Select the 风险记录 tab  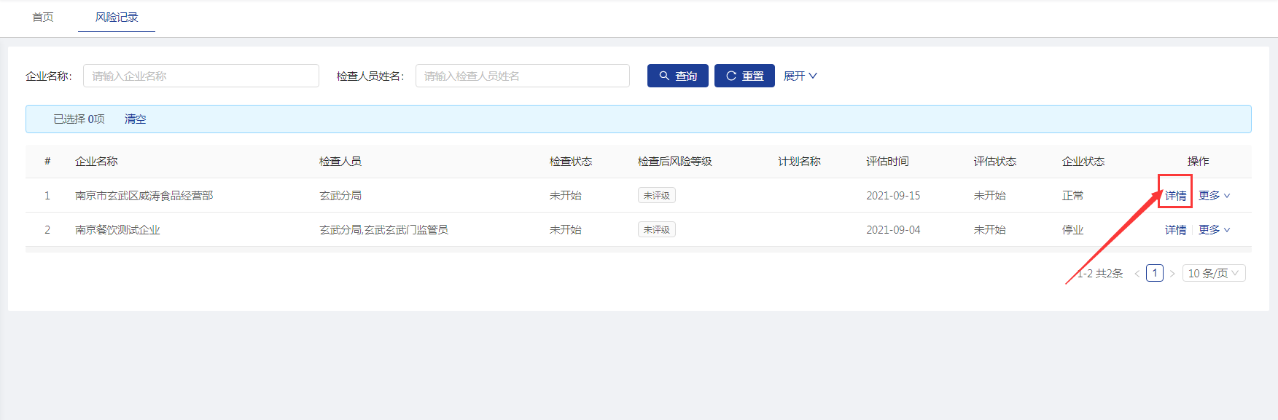tap(117, 17)
